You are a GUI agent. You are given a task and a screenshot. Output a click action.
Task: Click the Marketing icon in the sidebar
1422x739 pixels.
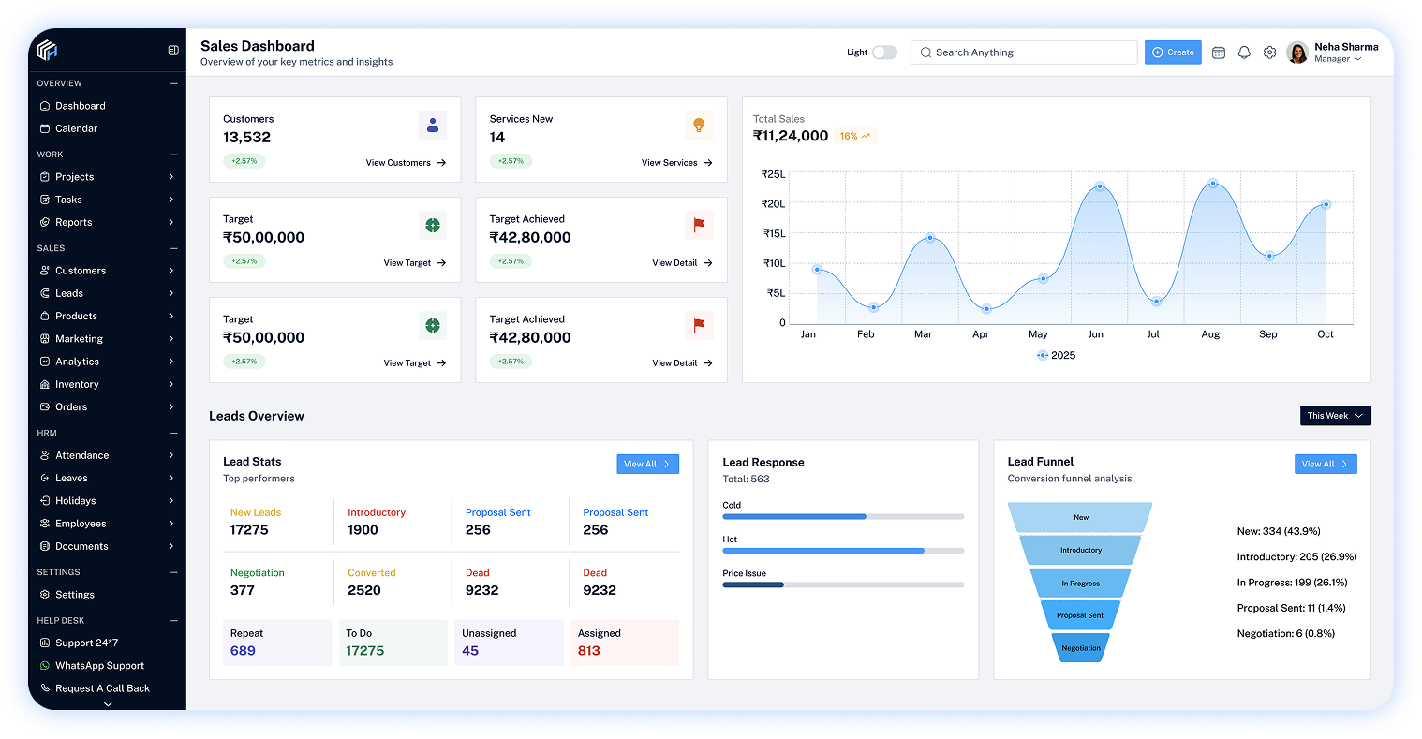point(45,339)
